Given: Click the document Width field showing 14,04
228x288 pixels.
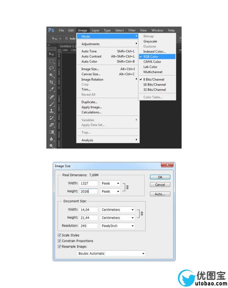Looking at the screenshot, I should pyautogui.click(x=89, y=210).
